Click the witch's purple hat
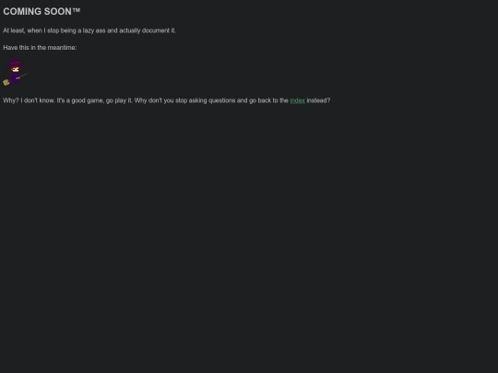The width and height of the screenshot is (498, 373). click(x=15, y=64)
